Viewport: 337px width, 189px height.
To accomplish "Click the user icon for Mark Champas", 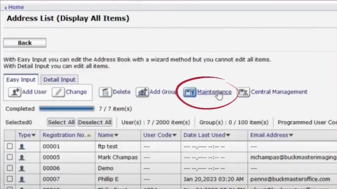I will click(x=22, y=157).
